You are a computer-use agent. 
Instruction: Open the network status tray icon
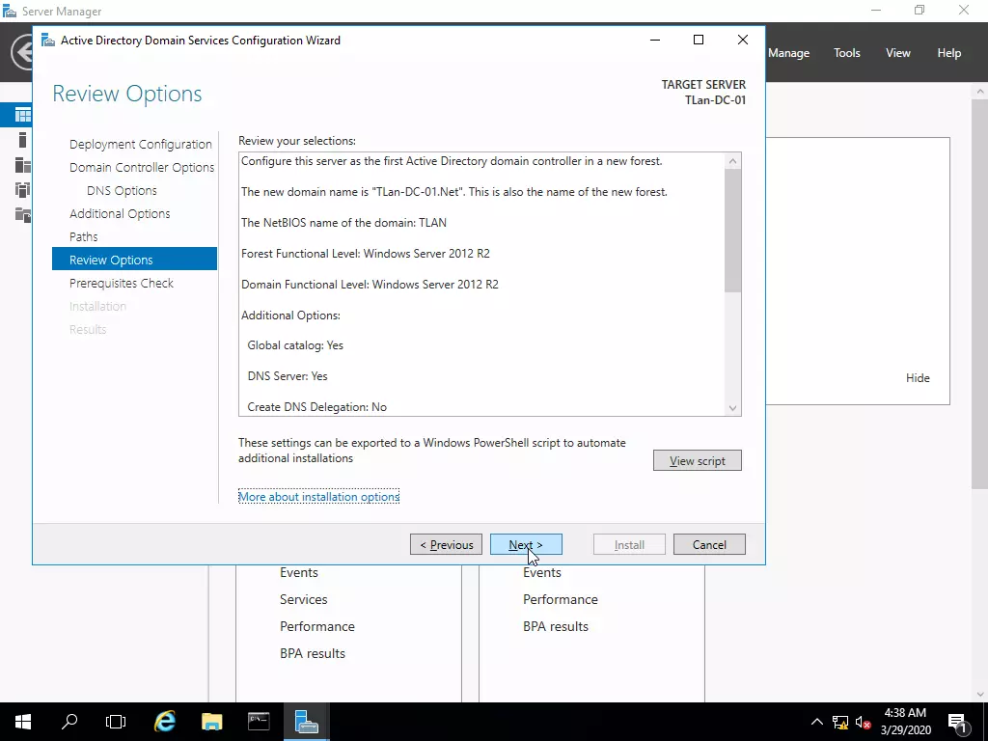tap(840, 722)
